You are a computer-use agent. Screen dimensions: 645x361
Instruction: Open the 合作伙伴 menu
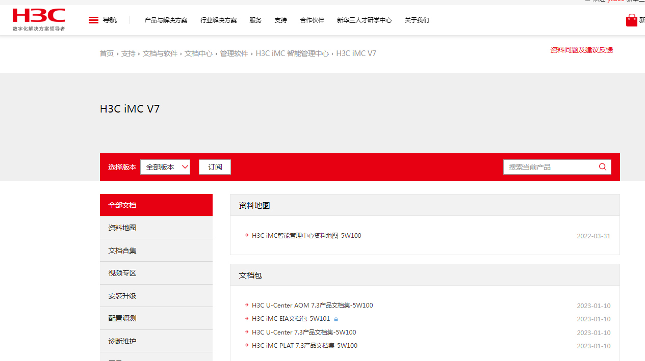coord(312,20)
